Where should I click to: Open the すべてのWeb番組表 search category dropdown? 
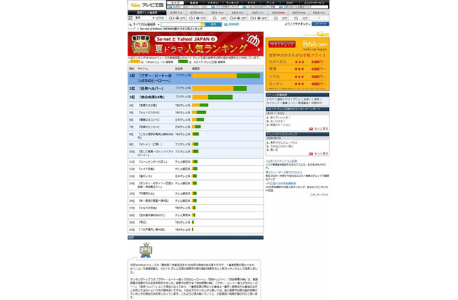pos(146,25)
